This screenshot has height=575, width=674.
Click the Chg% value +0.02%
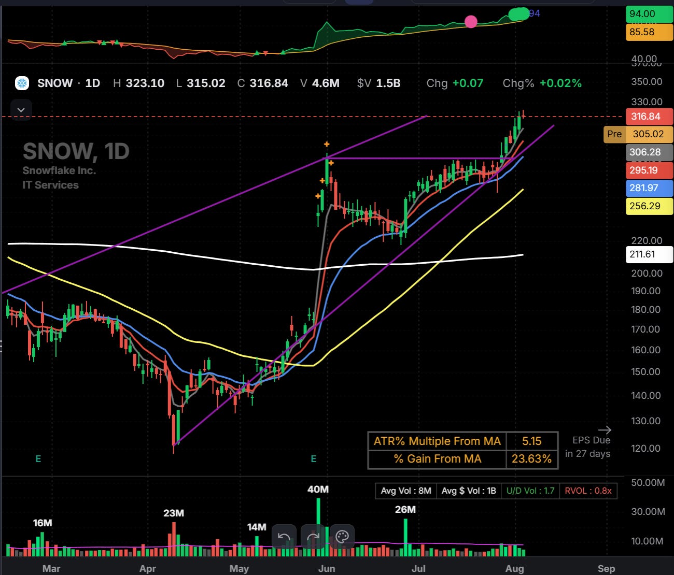(x=560, y=83)
